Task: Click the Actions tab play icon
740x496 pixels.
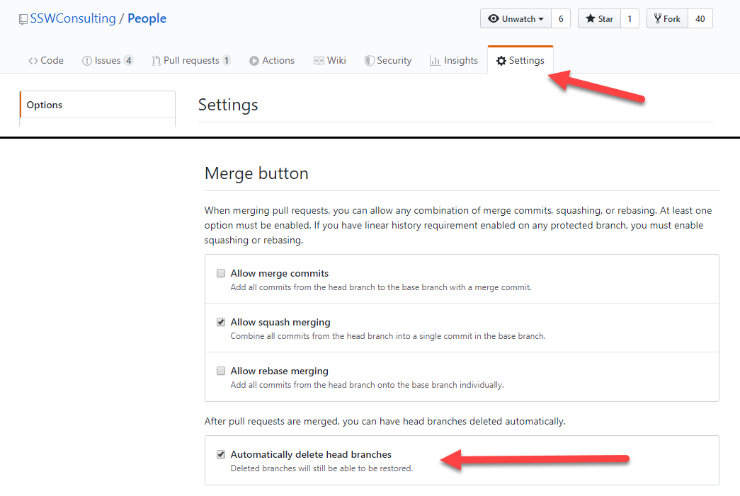Action: [254, 61]
